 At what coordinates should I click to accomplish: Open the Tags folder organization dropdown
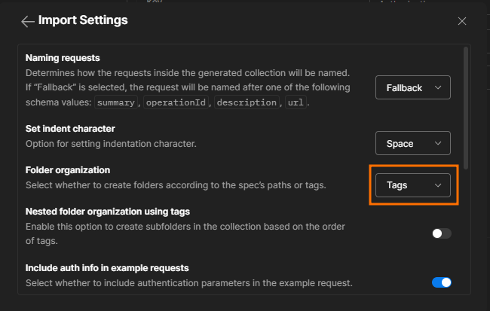click(x=412, y=184)
